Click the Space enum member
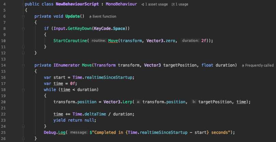Screen dimensions: 276x142 (119, 29)
